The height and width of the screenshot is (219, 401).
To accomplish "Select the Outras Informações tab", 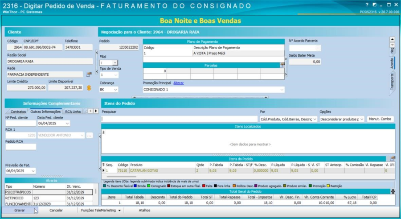I will [45, 112].
